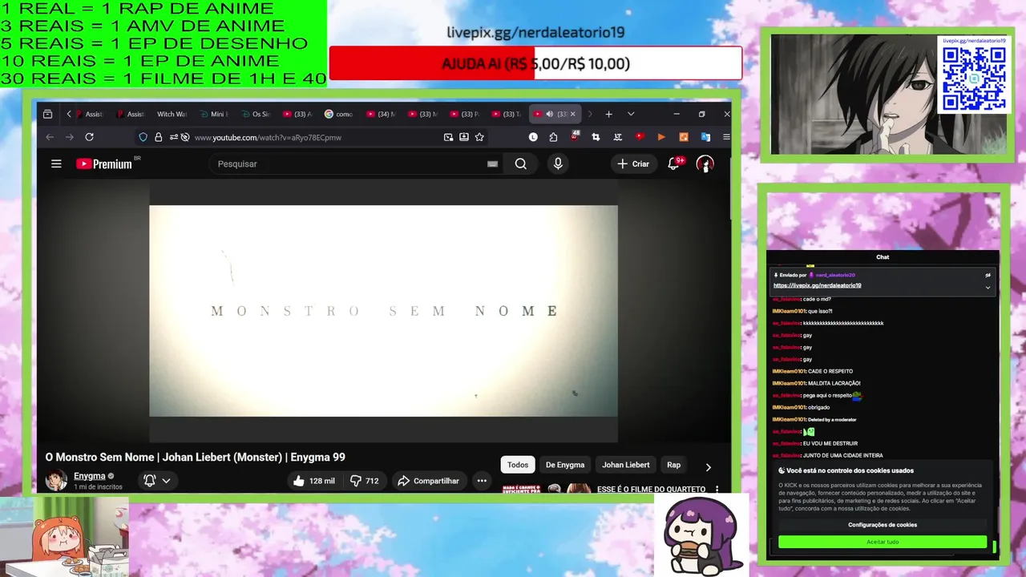Toggle the permissions icon in address bar

tap(174, 137)
